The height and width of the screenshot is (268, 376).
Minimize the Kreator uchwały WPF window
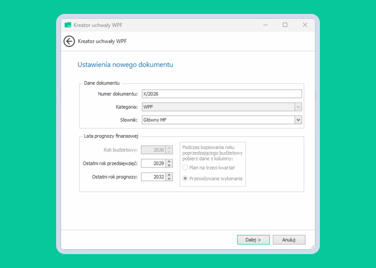[264, 25]
